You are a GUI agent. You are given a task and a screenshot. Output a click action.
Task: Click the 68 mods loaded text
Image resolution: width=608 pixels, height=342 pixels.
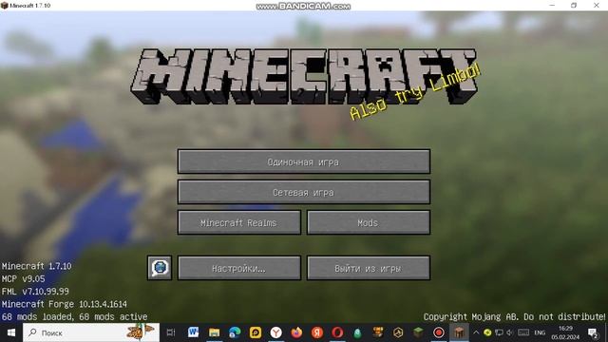pos(74,316)
